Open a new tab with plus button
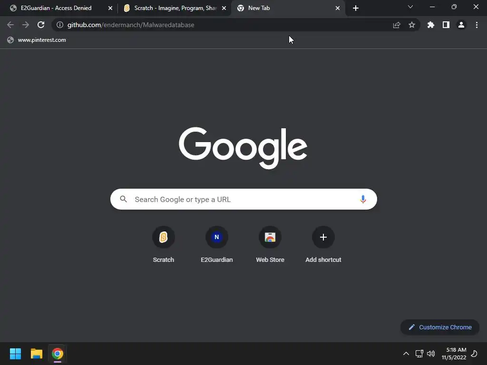 (x=356, y=8)
